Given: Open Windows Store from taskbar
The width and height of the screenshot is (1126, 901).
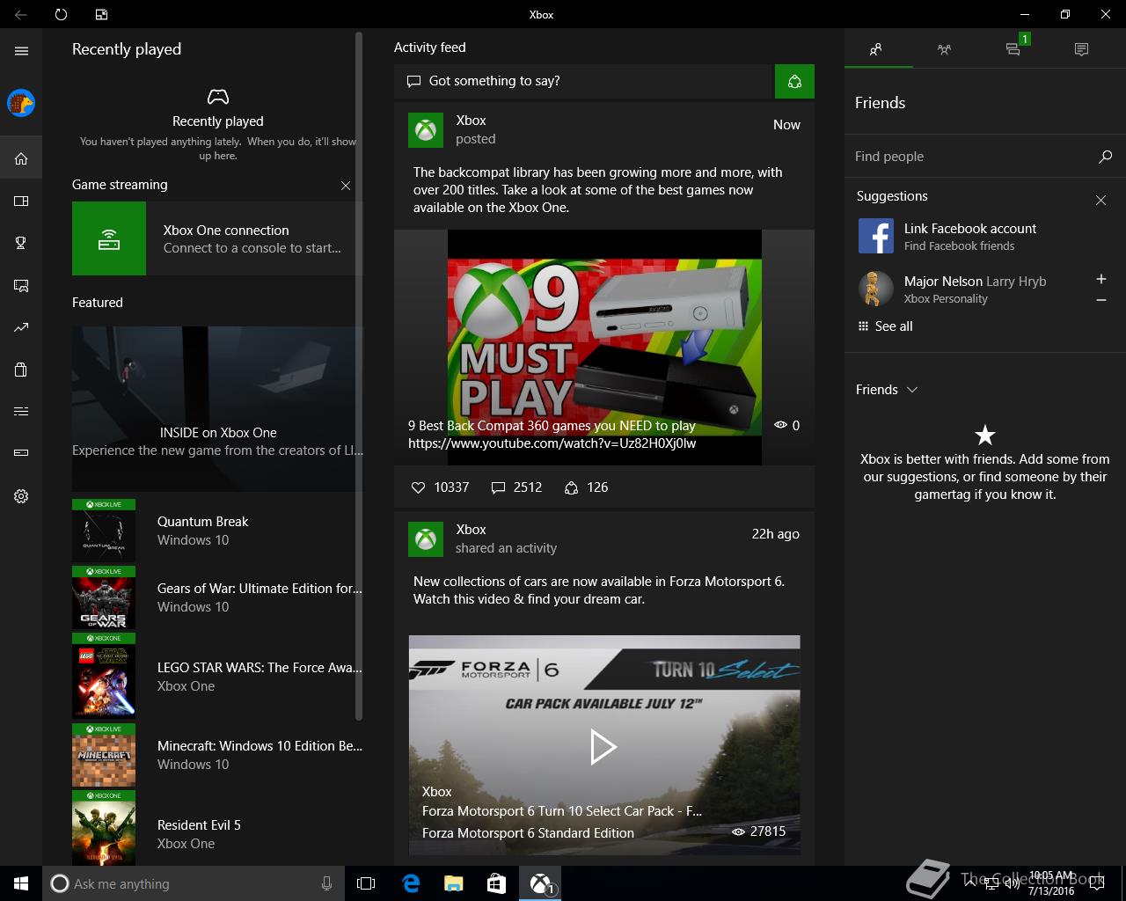Looking at the screenshot, I should coord(497,883).
